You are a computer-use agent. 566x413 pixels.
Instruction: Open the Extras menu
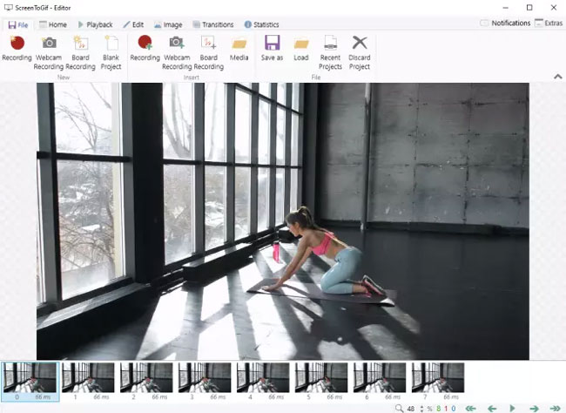tap(549, 24)
